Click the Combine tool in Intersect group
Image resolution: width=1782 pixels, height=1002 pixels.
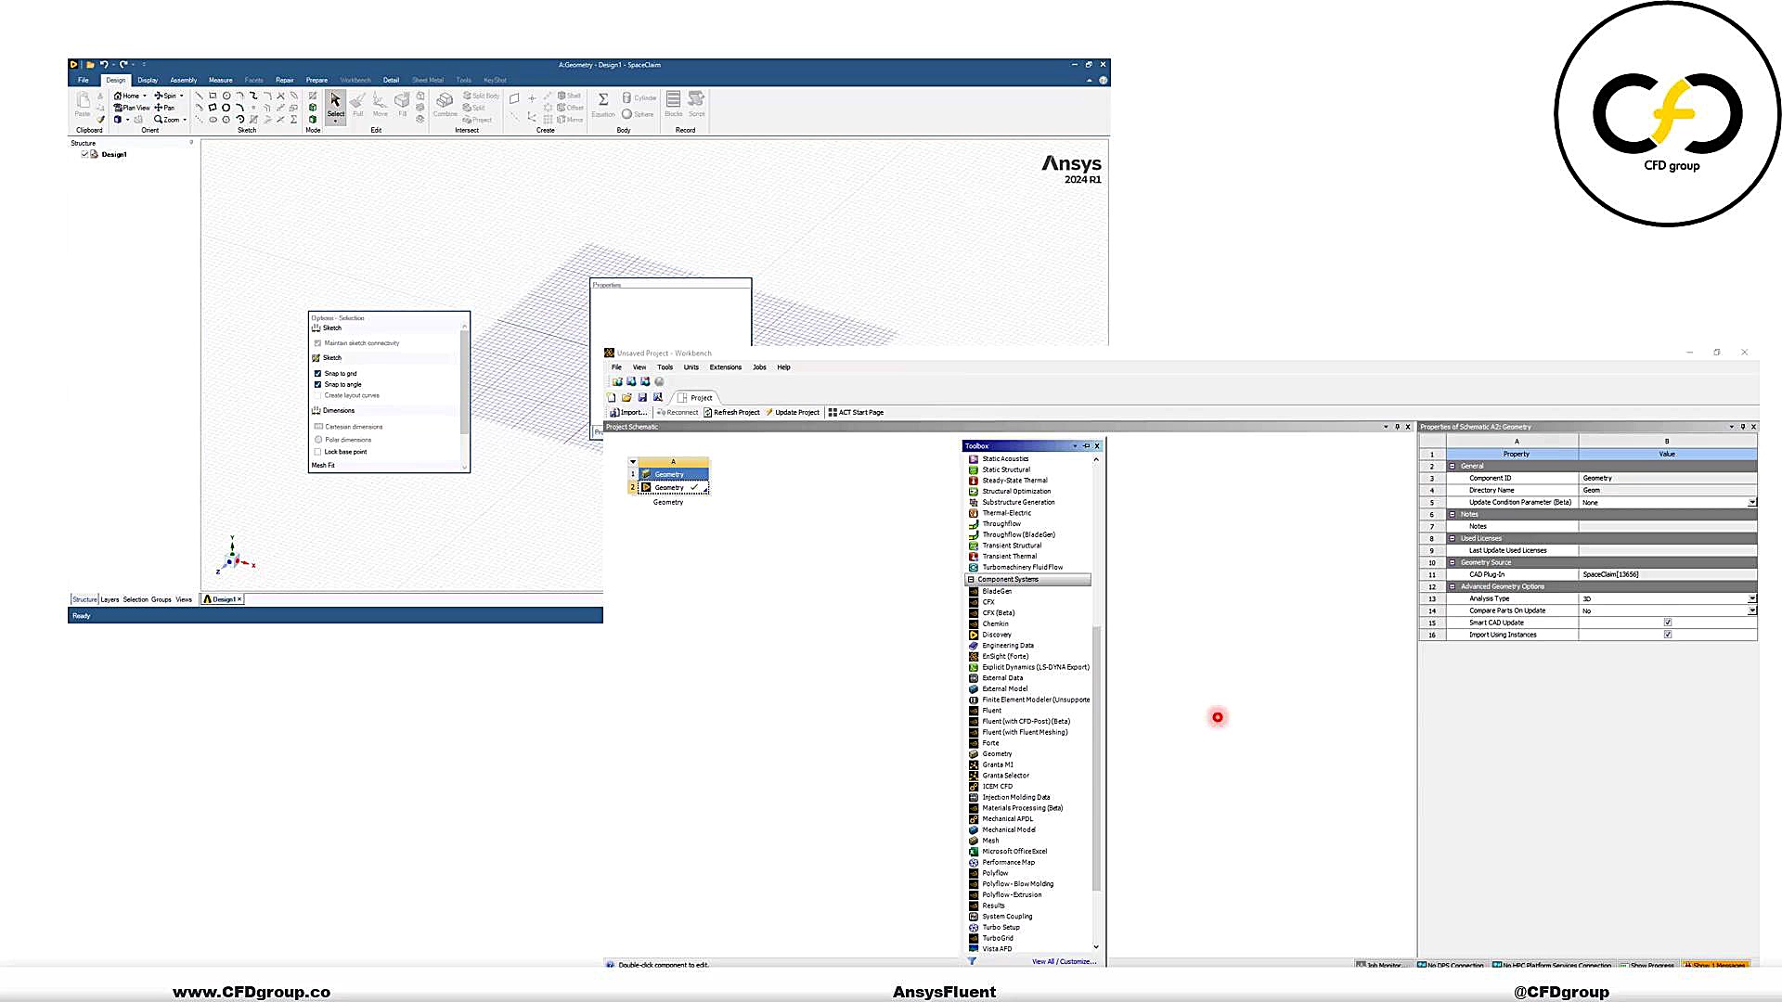445,104
